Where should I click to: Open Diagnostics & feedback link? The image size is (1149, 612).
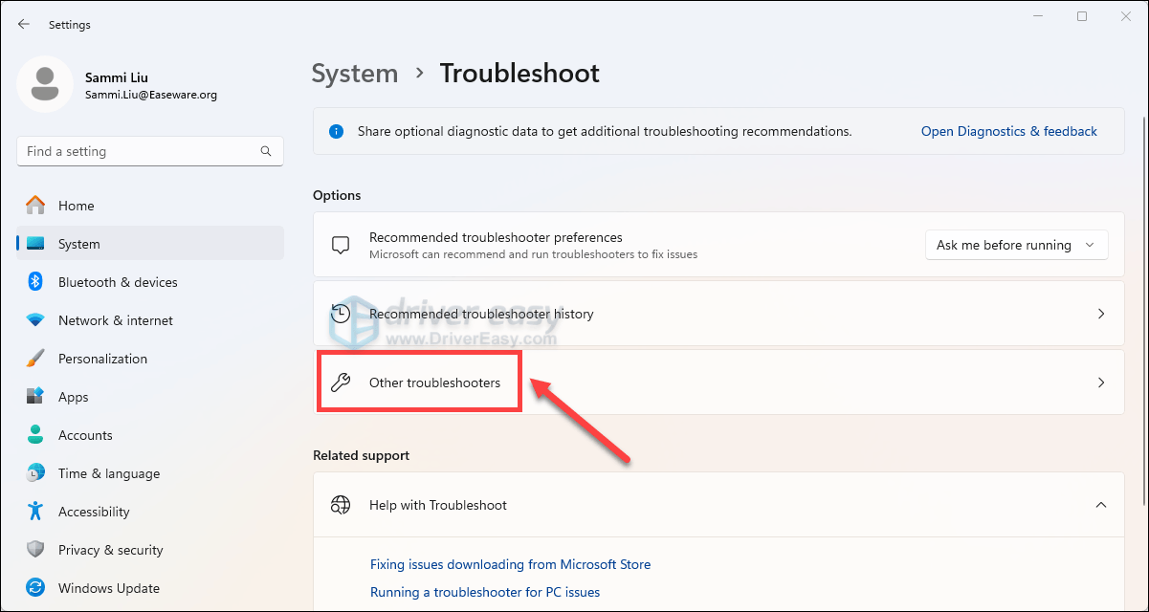pos(1008,131)
